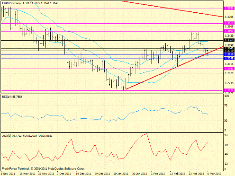Image resolution: width=235 pixels, height=176 pixels.
Task: Click the blue 1.3159 price label
Action: 229,54
